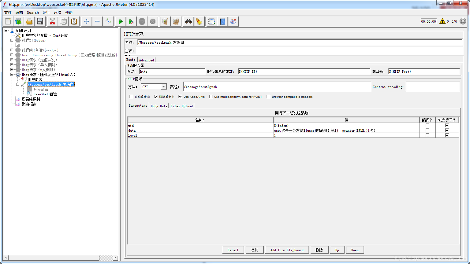Click the Down button
Image resolution: width=470 pixels, height=264 pixels.
(355, 250)
